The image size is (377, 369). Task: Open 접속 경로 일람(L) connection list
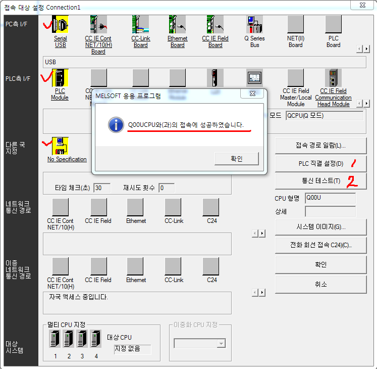pyautogui.click(x=321, y=146)
